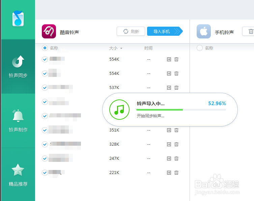
Task: Delete the 328K ringtone
Action: 176,144
